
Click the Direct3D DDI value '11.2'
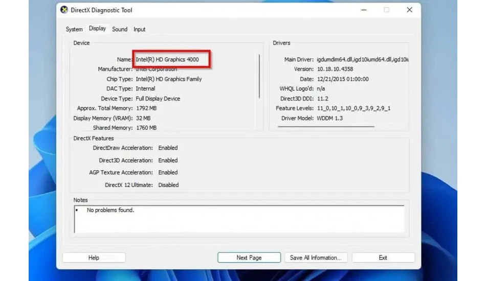323,99
